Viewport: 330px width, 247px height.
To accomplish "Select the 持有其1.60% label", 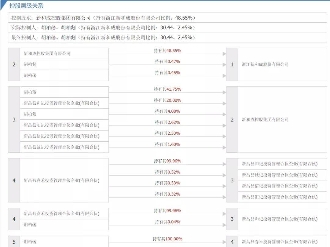I will click(167, 144).
